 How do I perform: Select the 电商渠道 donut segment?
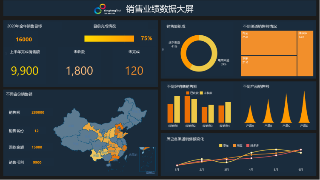coord(209,60)
